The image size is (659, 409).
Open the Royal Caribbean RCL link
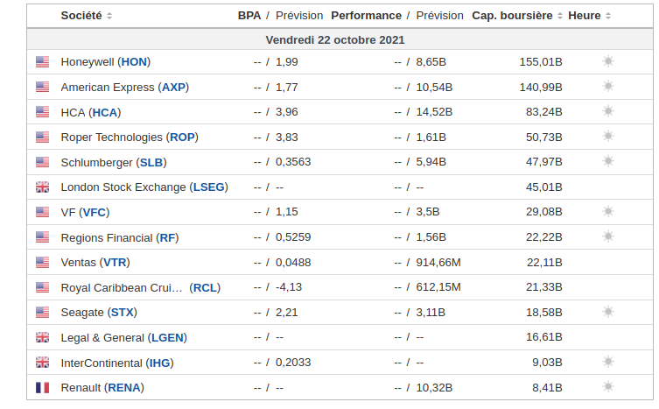click(x=206, y=287)
